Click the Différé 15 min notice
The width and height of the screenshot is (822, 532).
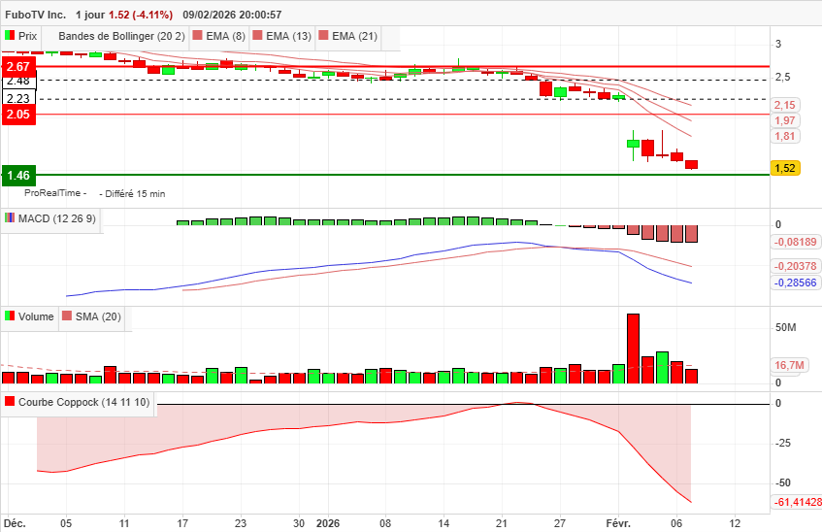[x=135, y=193]
